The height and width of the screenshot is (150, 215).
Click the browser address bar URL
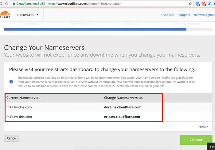(85, 4)
